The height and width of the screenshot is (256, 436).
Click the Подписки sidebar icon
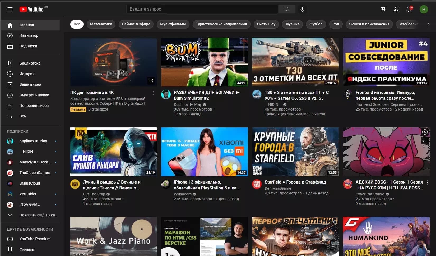point(10,46)
